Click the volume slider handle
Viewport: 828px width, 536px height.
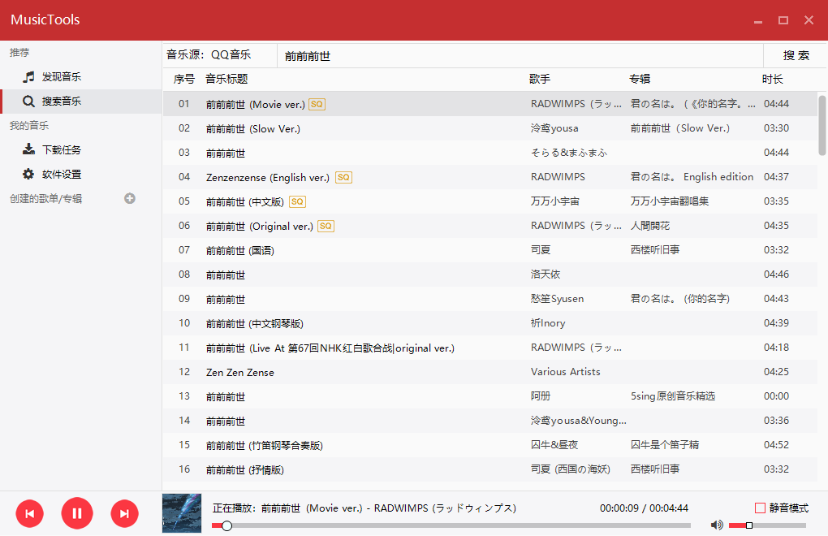point(748,525)
